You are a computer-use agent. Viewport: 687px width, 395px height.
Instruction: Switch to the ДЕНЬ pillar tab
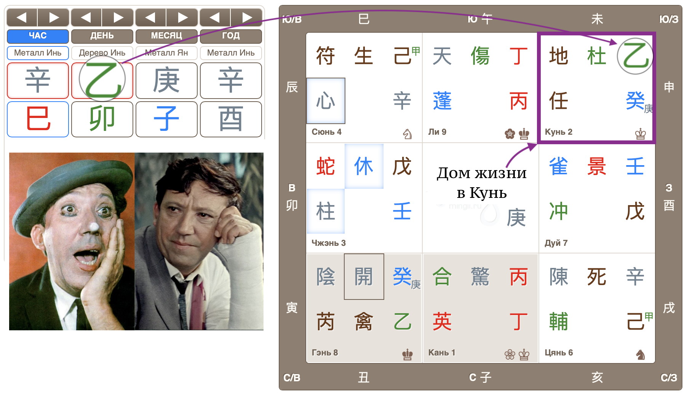[x=102, y=36]
